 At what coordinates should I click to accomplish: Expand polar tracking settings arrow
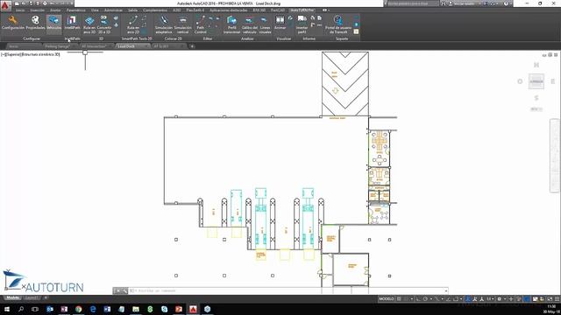[430, 299]
